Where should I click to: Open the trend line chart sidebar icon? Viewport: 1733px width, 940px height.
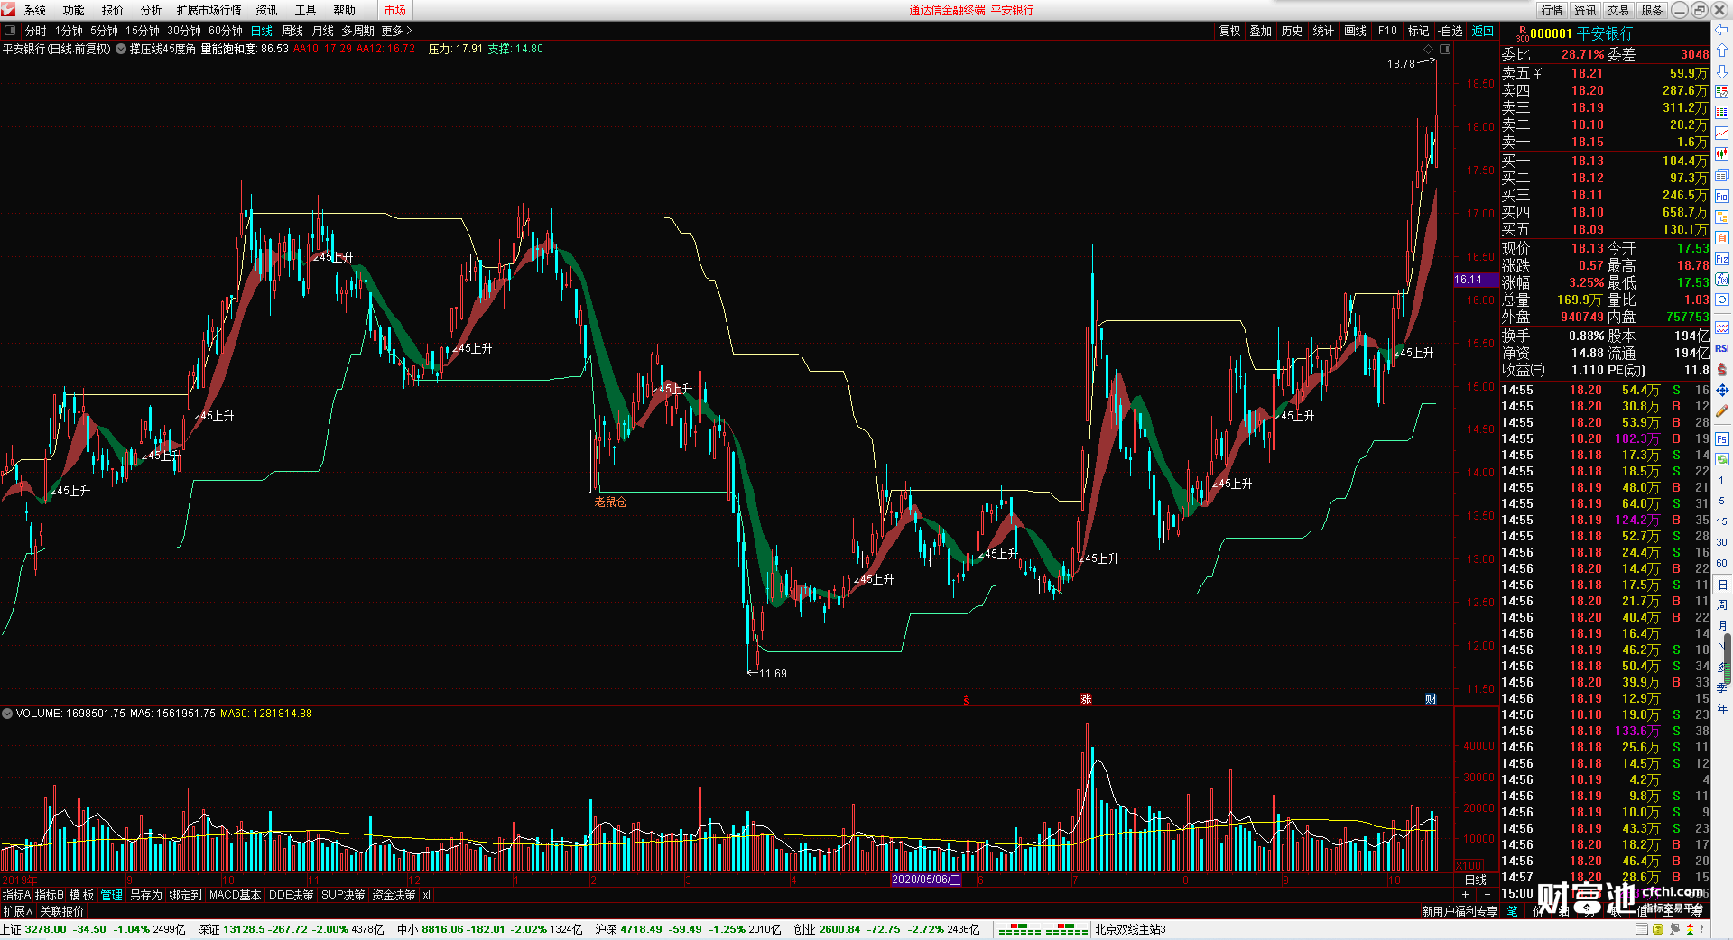point(1721,134)
